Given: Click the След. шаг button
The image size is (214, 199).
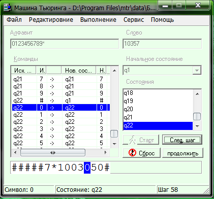Looking at the screenshot, I should tap(182, 140).
